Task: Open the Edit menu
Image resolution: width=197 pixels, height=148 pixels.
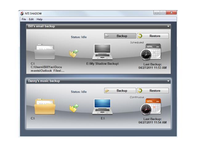Action: pos(31,19)
